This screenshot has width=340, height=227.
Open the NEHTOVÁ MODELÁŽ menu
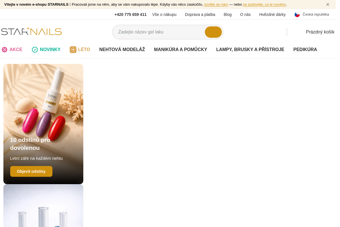[122, 50]
